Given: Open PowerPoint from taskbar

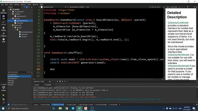Looking at the screenshot, I should point(86,108).
